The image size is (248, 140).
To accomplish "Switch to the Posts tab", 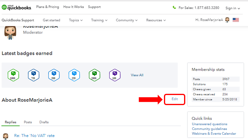I will tap(28, 122).
